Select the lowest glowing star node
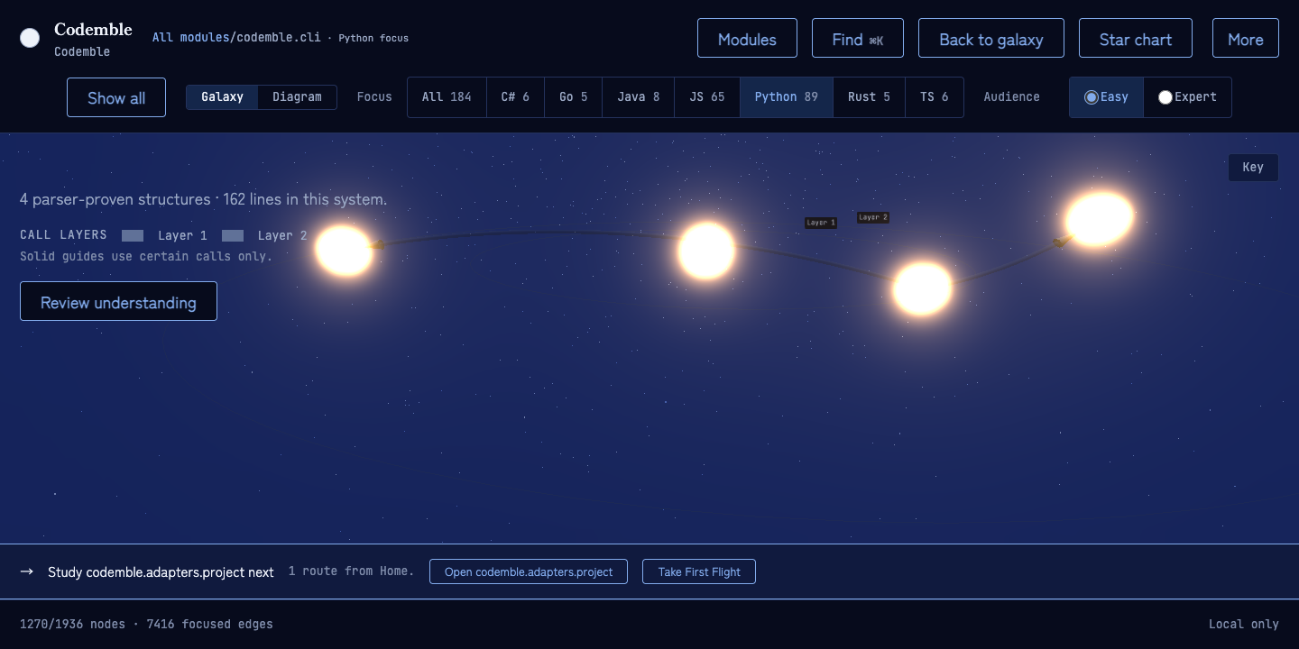Viewport: 1299px width, 649px height. coord(922,288)
